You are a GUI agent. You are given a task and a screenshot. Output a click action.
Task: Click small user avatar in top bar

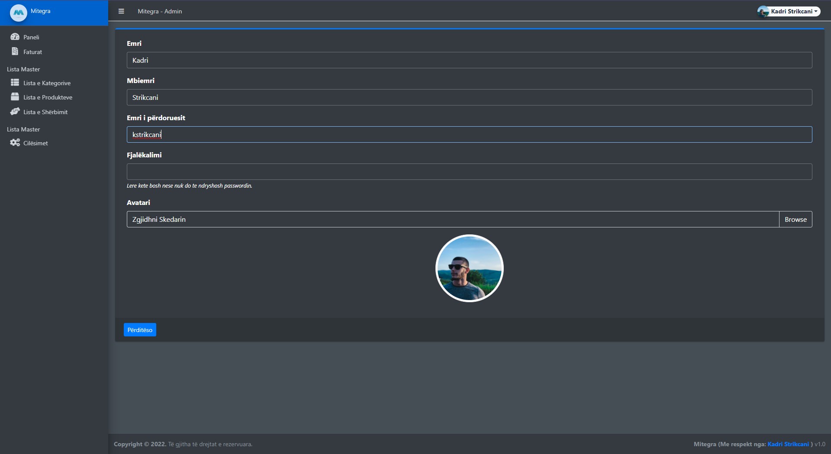(x=763, y=12)
